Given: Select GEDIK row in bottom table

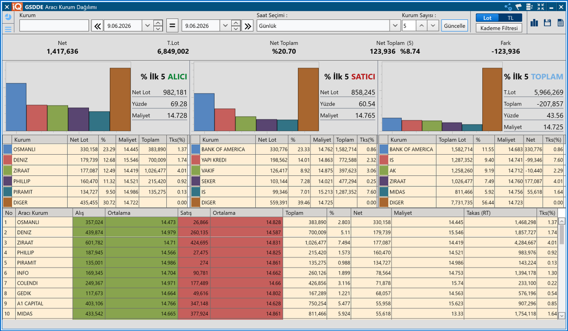Looking at the screenshot, I should (280, 293).
